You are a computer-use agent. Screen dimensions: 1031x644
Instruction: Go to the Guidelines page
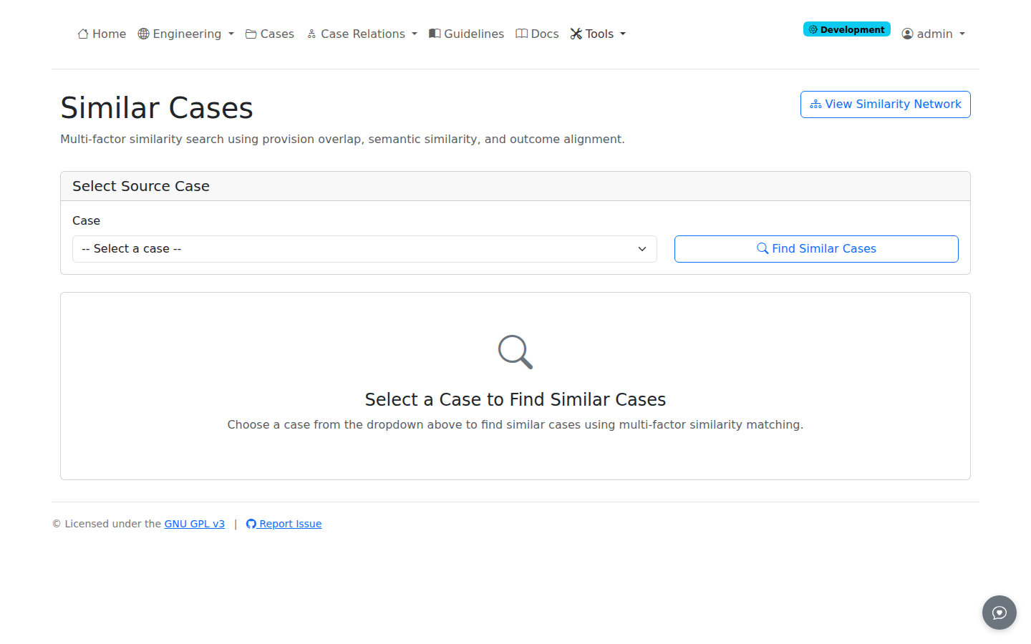[x=467, y=34]
